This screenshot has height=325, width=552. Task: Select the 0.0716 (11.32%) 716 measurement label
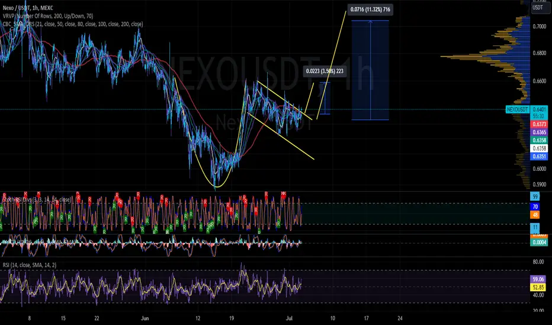370,9
